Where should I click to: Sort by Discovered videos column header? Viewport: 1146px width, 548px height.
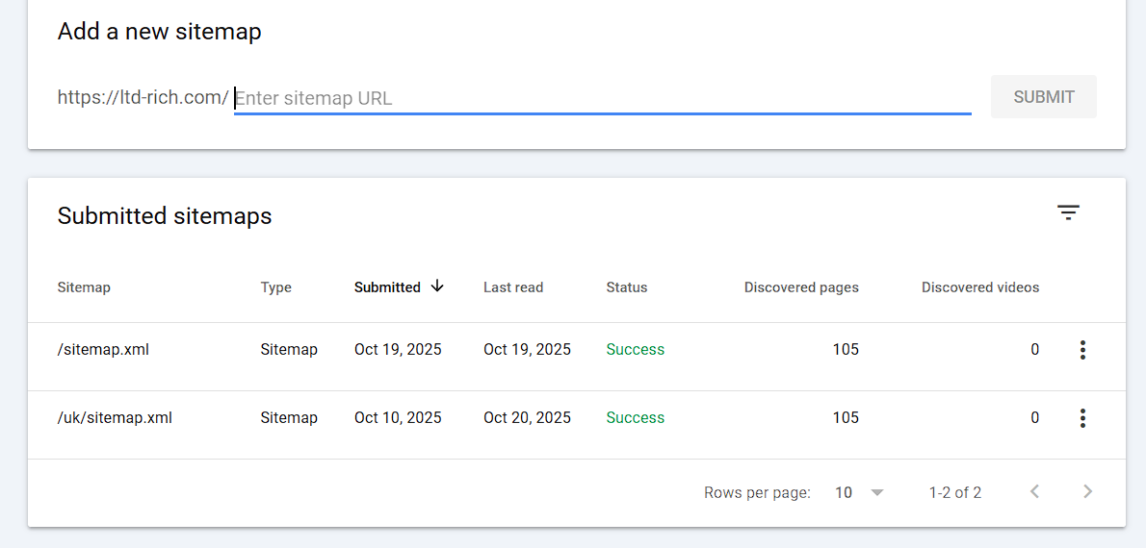coord(980,287)
